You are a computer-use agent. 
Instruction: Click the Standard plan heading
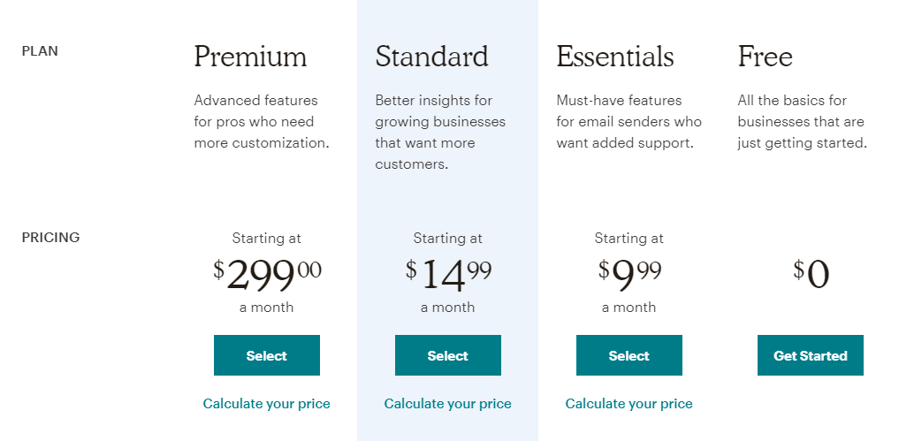[431, 57]
